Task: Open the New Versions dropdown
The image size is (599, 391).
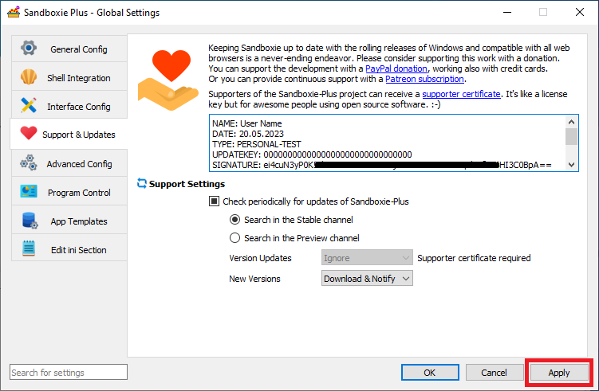Action: pos(367,279)
